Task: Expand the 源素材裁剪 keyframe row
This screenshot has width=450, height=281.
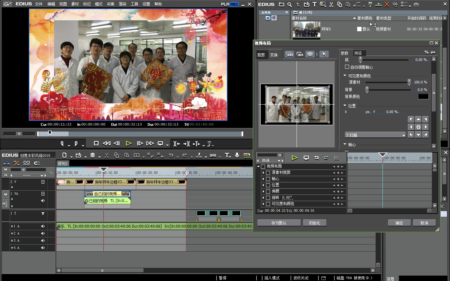Action: [x=263, y=173]
